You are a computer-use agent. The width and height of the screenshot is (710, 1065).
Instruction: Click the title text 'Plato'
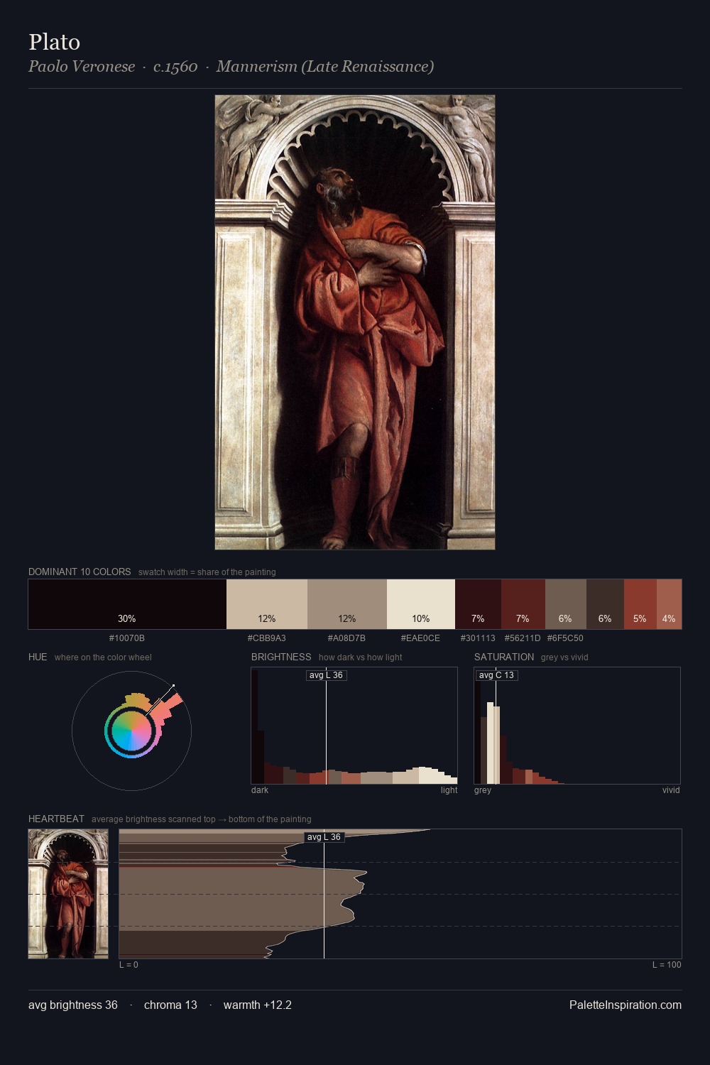coord(54,42)
